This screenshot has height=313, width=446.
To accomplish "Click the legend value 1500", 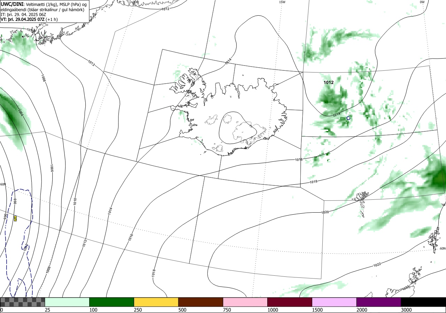I will coord(317,310).
